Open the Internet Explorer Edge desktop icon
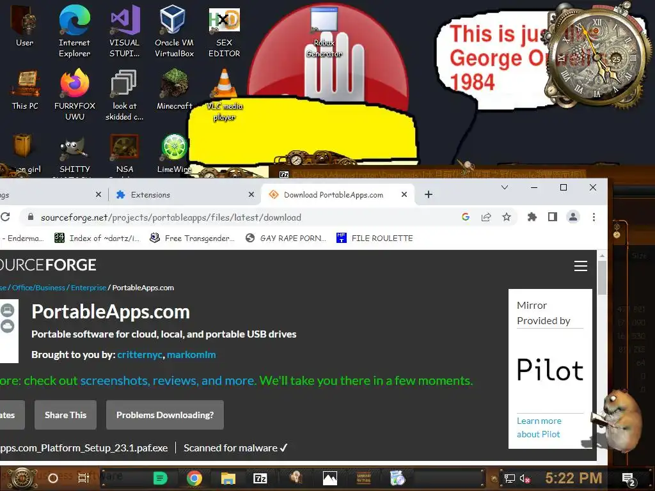The height and width of the screenshot is (491, 655). click(x=74, y=31)
